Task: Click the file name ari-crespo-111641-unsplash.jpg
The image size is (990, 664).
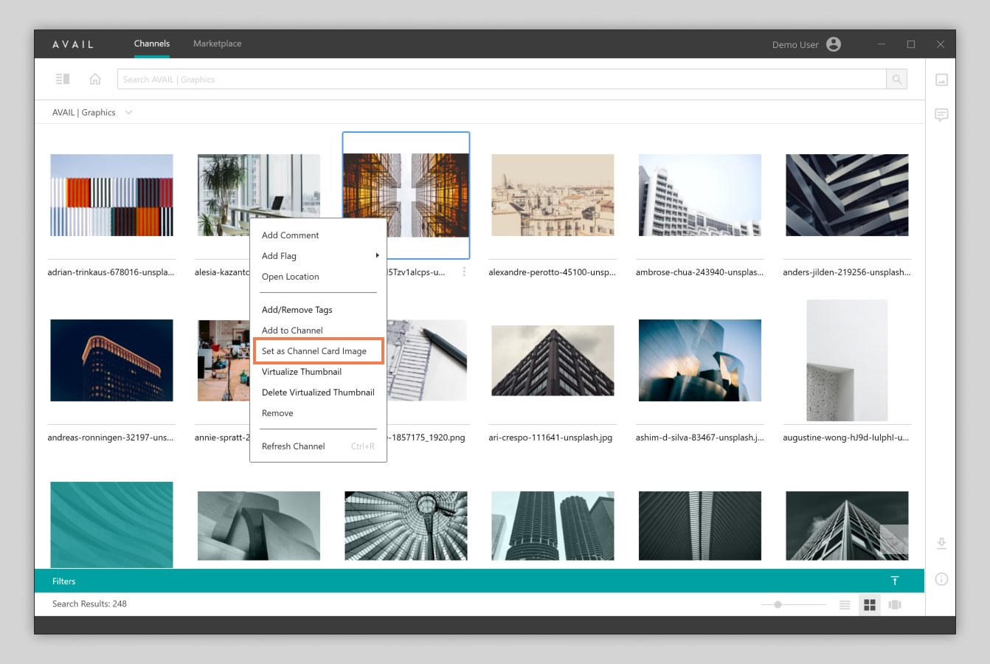Action: click(x=550, y=438)
